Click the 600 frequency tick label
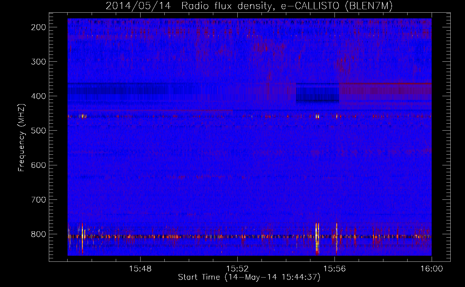The image size is (465, 287). (39, 165)
